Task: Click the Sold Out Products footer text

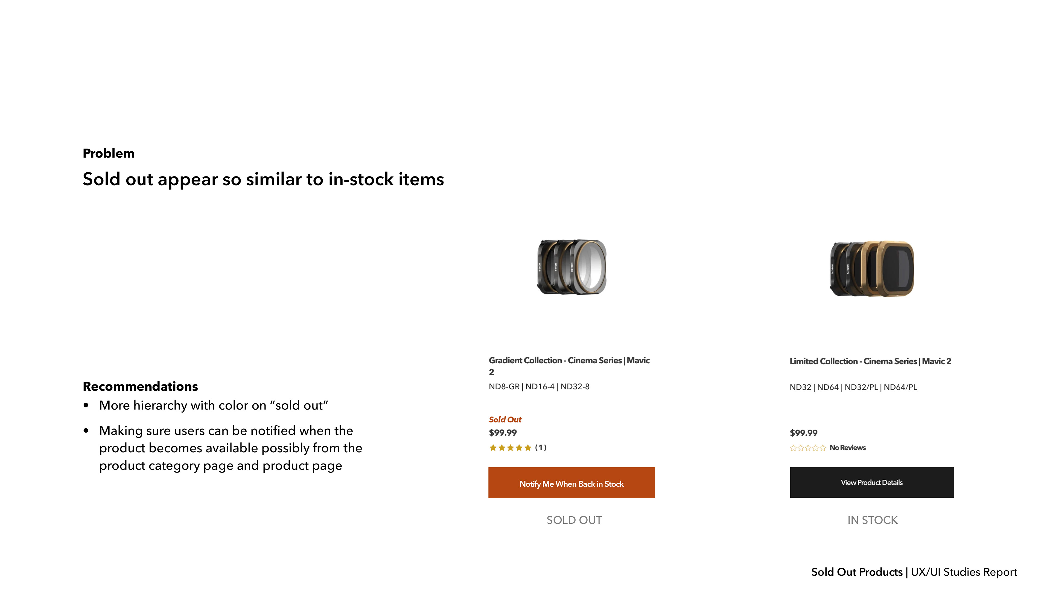Action: click(x=857, y=572)
